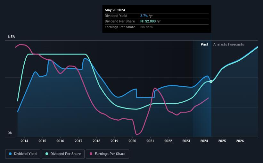This screenshot has width=263, height=163.
Task: Click the 2015 x-axis label
Action: pos(42,141)
